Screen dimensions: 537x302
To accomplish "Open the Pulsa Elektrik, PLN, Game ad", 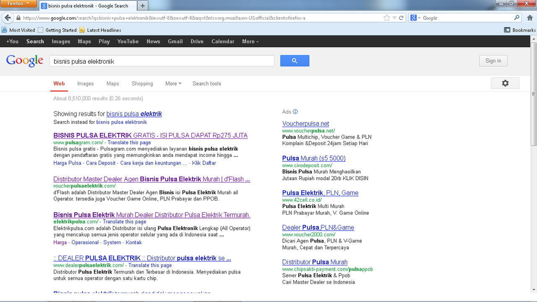I will pyautogui.click(x=321, y=193).
